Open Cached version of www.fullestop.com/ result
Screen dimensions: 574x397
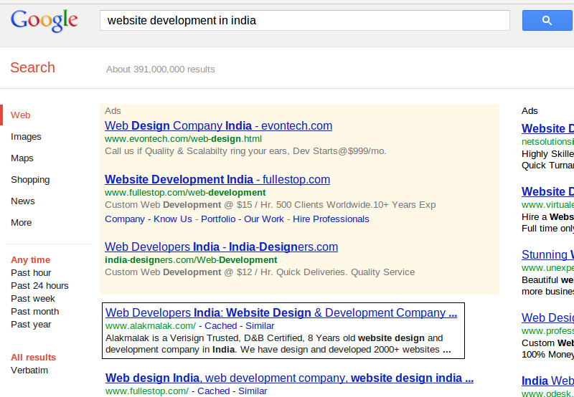click(214, 391)
